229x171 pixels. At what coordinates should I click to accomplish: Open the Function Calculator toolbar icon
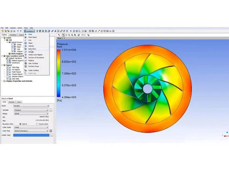[x=102, y=31]
